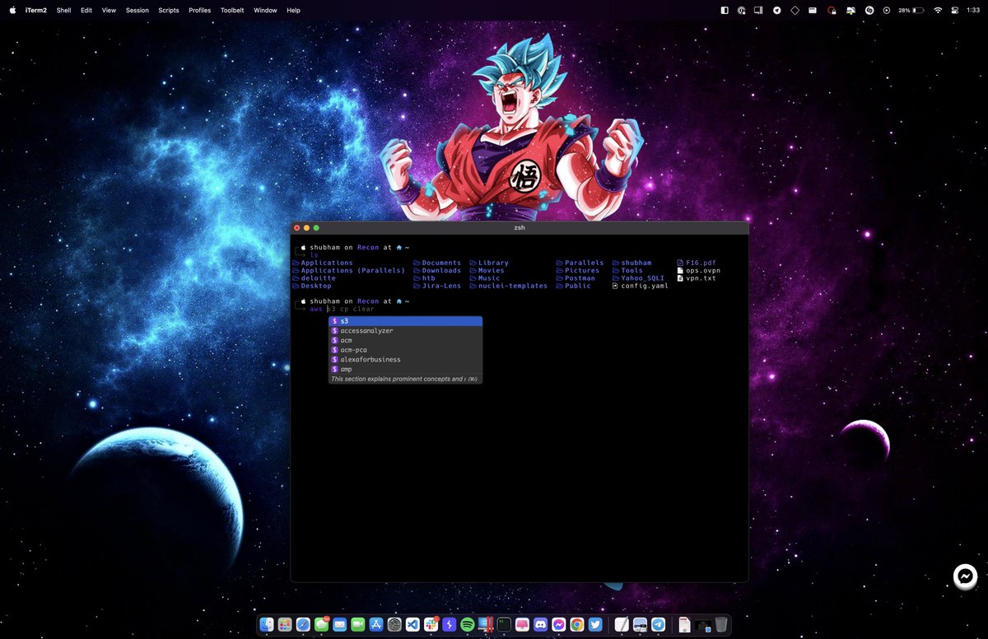Launch Visual Studio Code from Dock
Screen dimensions: 988x639
412,625
